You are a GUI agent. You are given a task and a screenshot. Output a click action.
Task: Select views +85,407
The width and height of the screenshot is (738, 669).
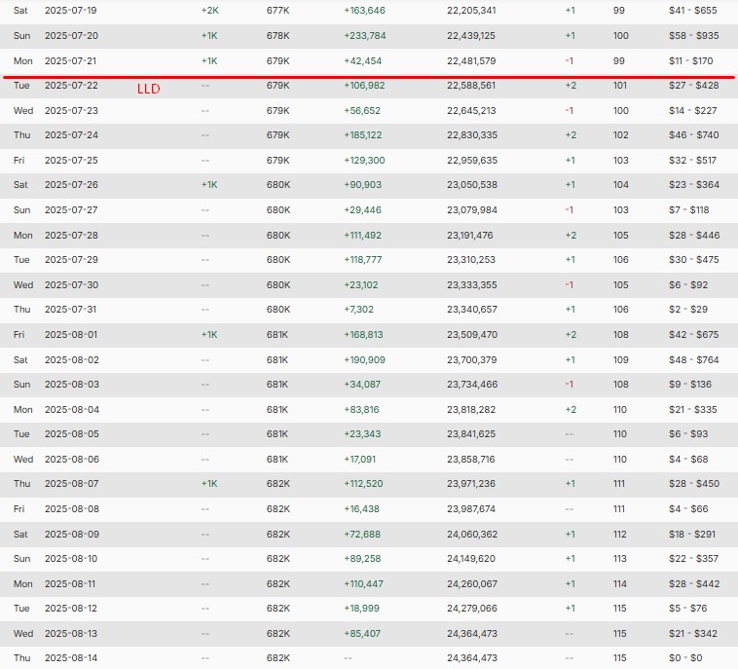(362, 634)
